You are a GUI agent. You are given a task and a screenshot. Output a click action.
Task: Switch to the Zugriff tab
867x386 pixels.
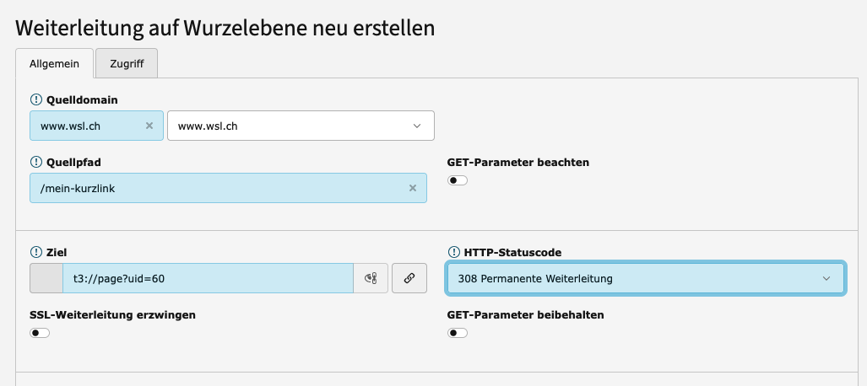(127, 63)
